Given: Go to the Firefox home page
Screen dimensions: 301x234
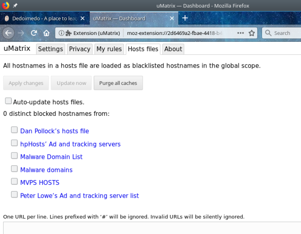Looking at the screenshot, I should [x=46, y=33].
